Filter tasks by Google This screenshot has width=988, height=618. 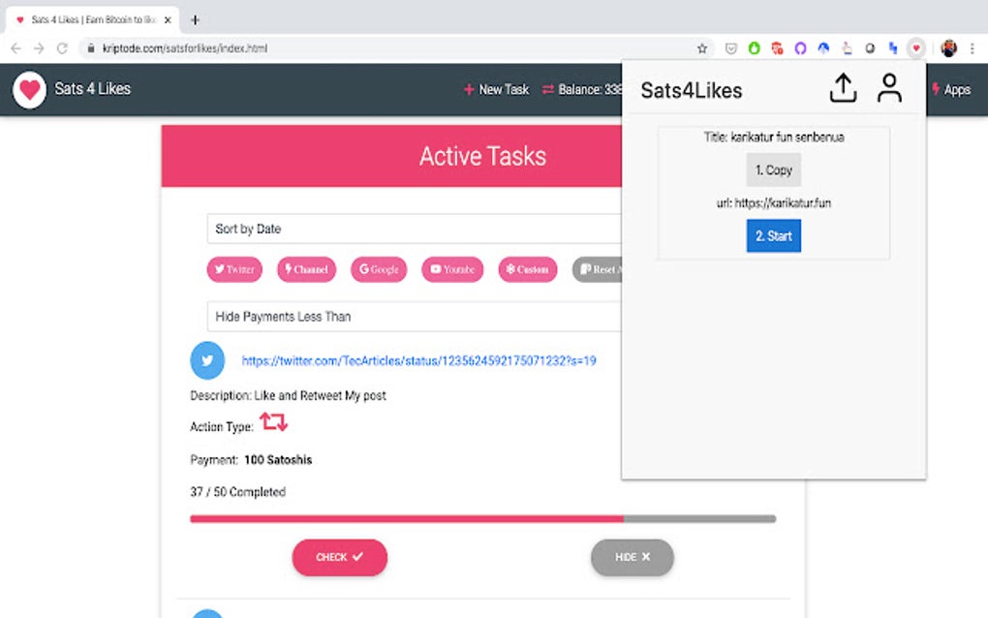point(378,269)
